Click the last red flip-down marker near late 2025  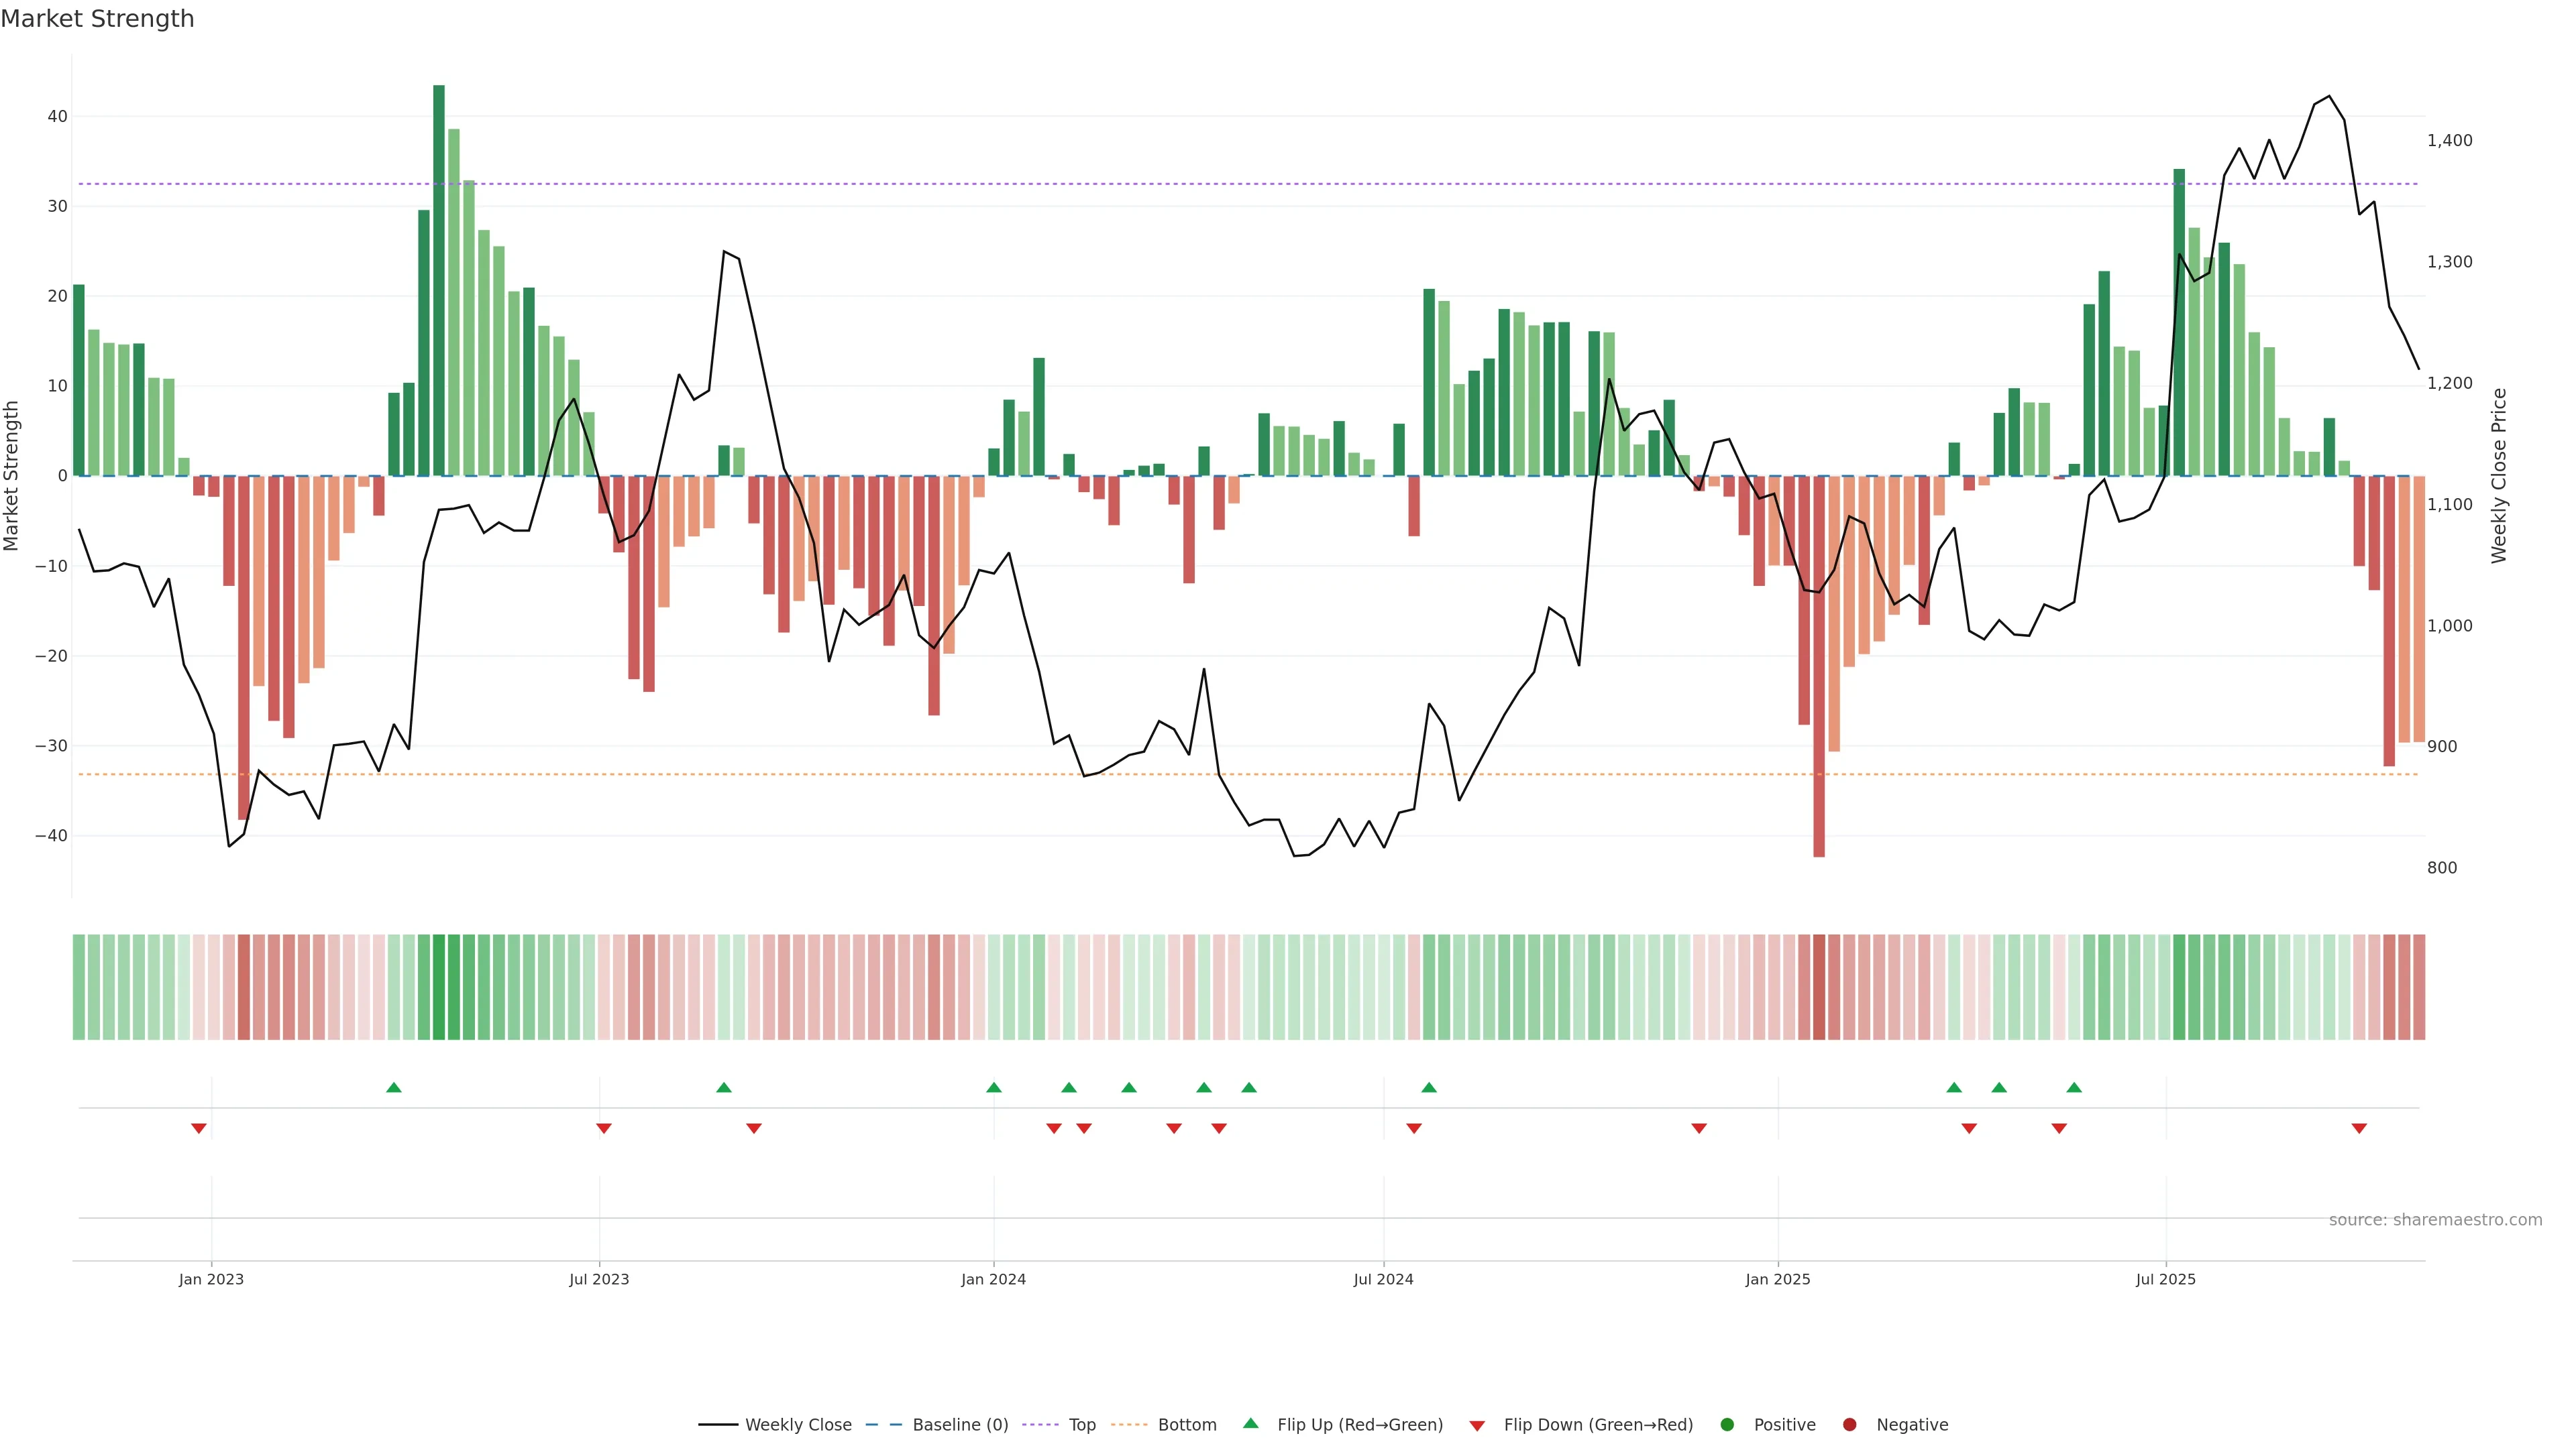tap(2359, 1128)
